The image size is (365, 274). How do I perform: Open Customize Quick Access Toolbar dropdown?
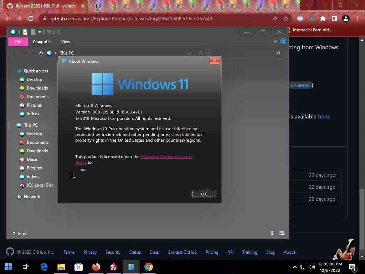click(x=40, y=32)
